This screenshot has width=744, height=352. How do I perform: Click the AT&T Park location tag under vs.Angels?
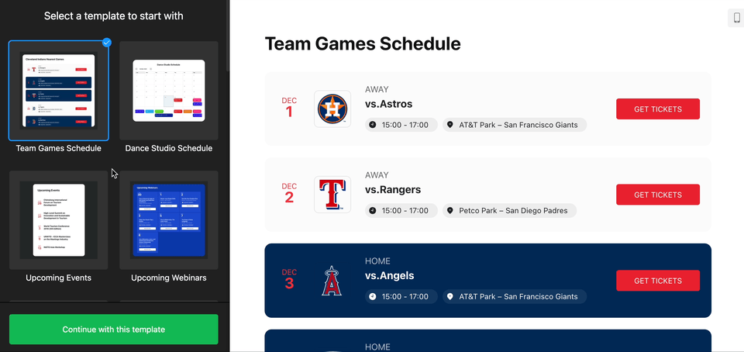[x=515, y=296]
